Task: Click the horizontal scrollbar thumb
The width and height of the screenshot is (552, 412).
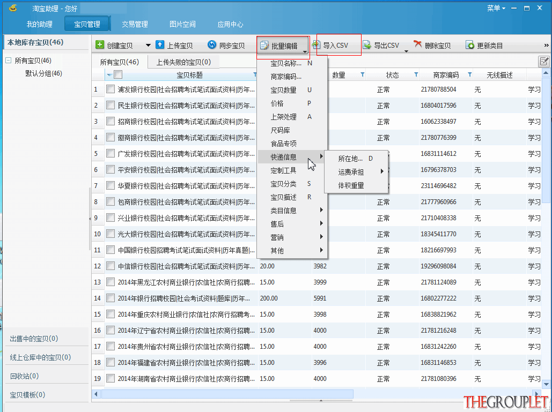Action: click(227, 394)
